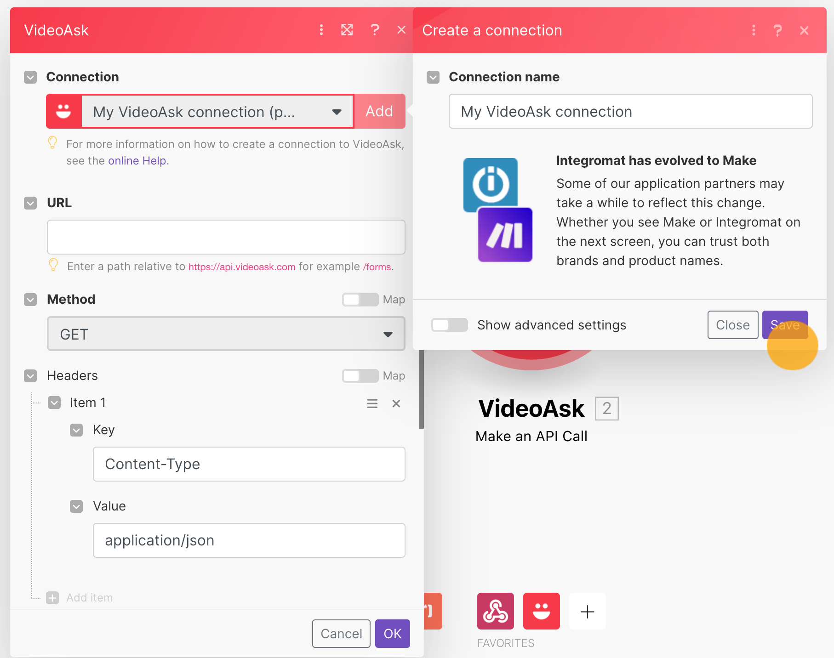
Task: Open the online Help link
Action: click(137, 161)
